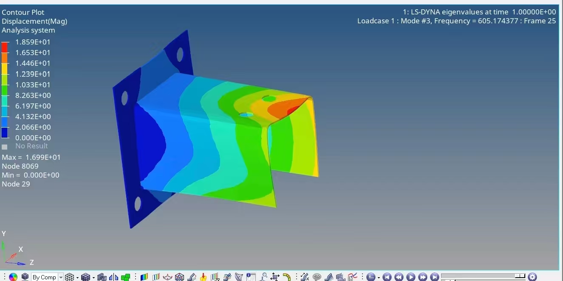The width and height of the screenshot is (563, 281).
Task: Open animation controls gear settings
Action: 532,277
